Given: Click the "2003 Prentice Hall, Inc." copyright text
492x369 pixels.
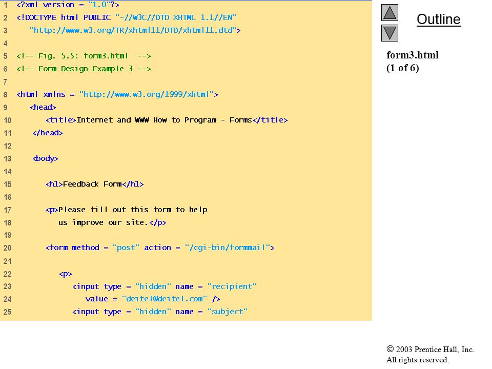Looking at the screenshot, I should click(430, 350).
